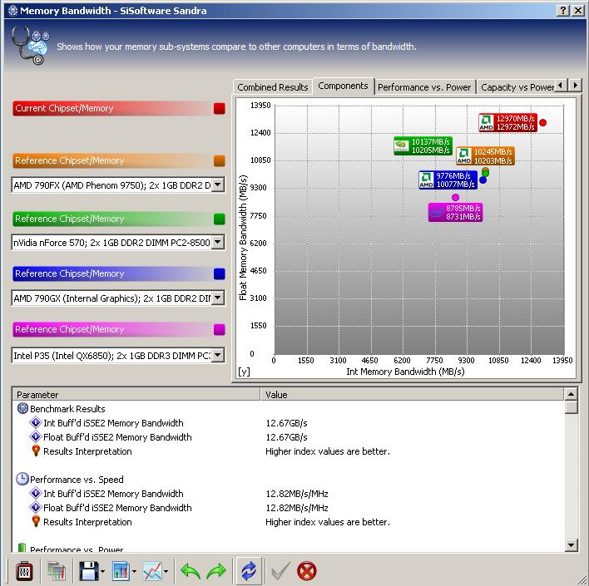Click the title bar help question mark button
This screenshot has height=586, width=589.
(562, 11)
